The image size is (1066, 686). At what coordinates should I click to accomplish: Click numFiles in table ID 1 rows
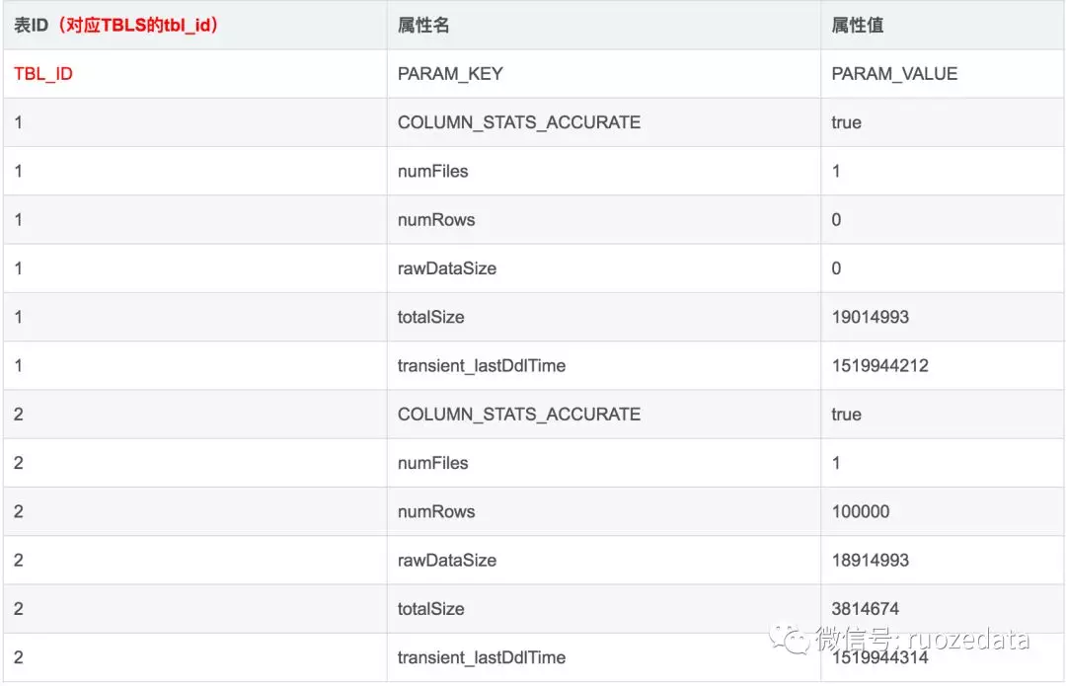point(432,172)
